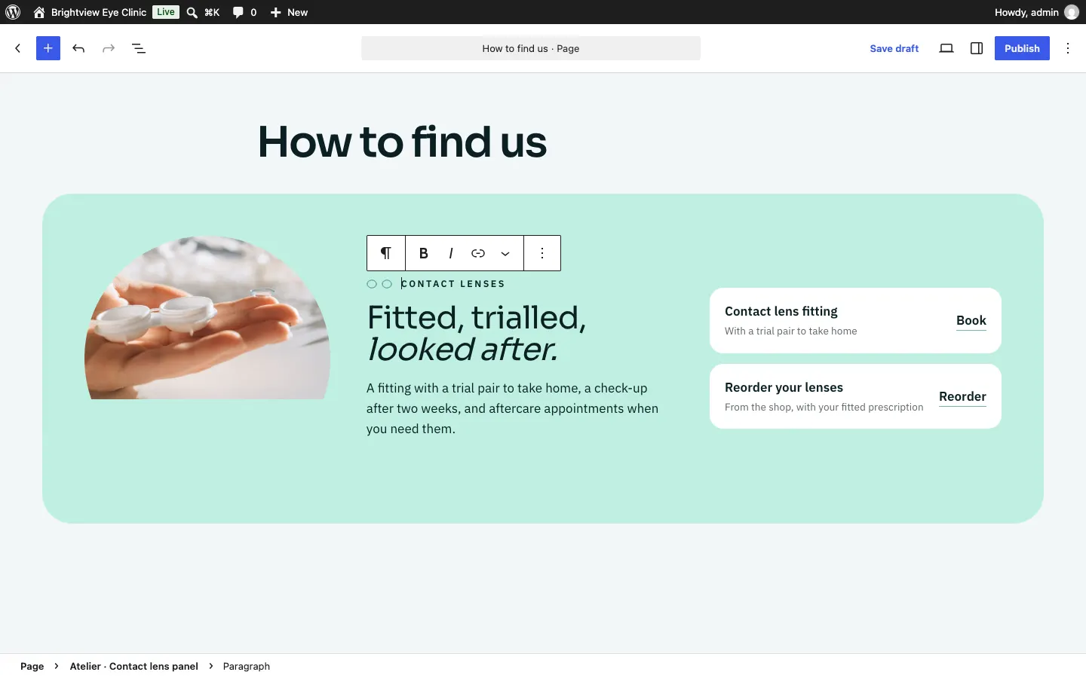Viewport: 1086px width, 678px height.
Task: Click 'Reorder your lenses' card title
Action: tap(784, 387)
